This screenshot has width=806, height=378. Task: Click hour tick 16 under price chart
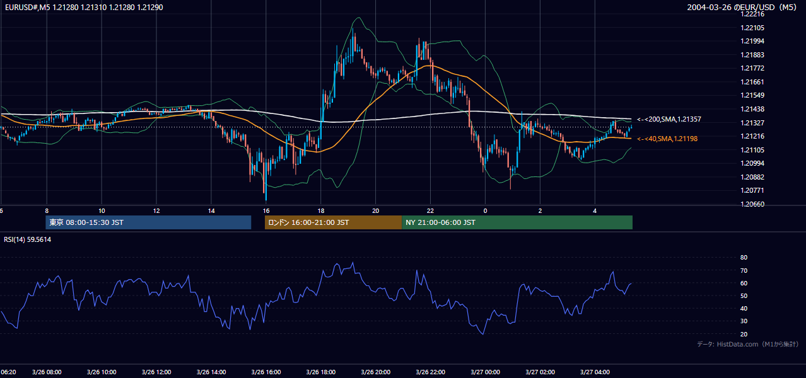(266, 210)
